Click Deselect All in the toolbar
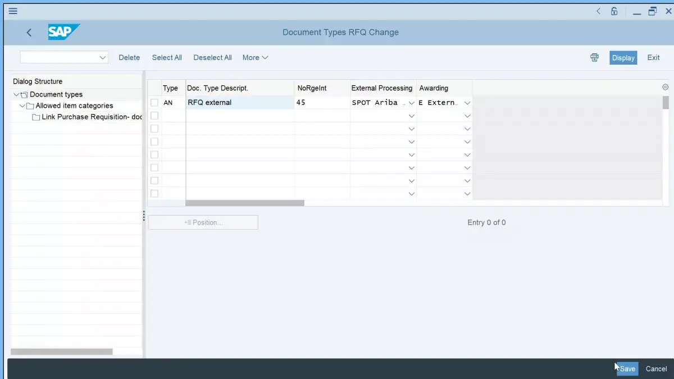 (x=212, y=57)
